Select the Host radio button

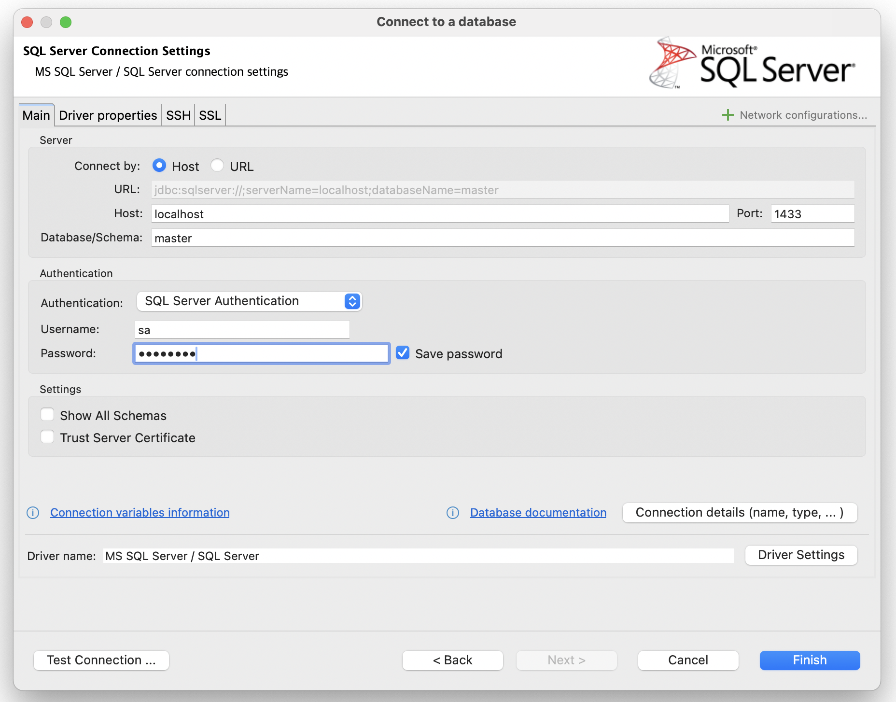(159, 166)
